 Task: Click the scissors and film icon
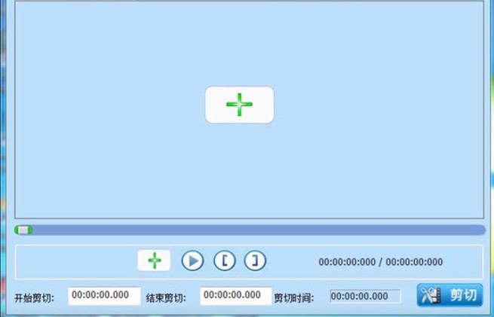(x=431, y=295)
